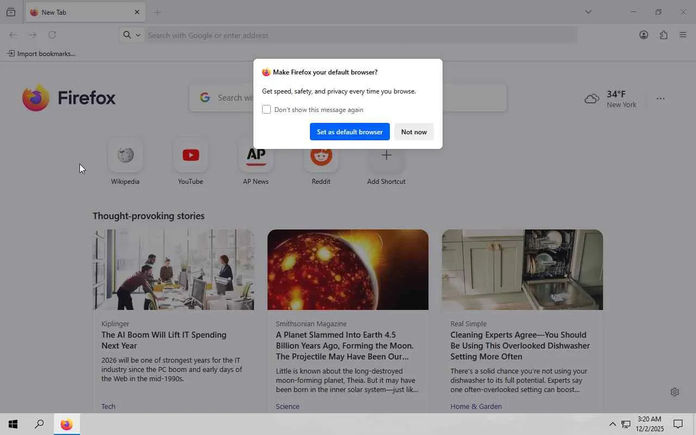696x435 pixels.
Task: Read Cleaning Experts Agree dishwasher article
Action: pyautogui.click(x=520, y=345)
